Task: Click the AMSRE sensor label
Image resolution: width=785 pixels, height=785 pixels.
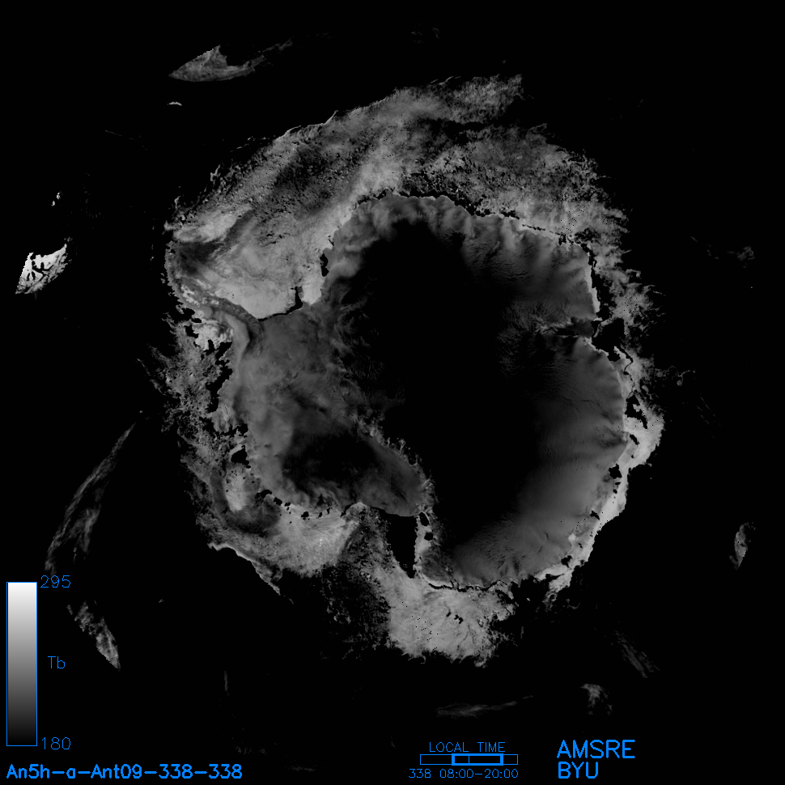Action: [x=596, y=749]
